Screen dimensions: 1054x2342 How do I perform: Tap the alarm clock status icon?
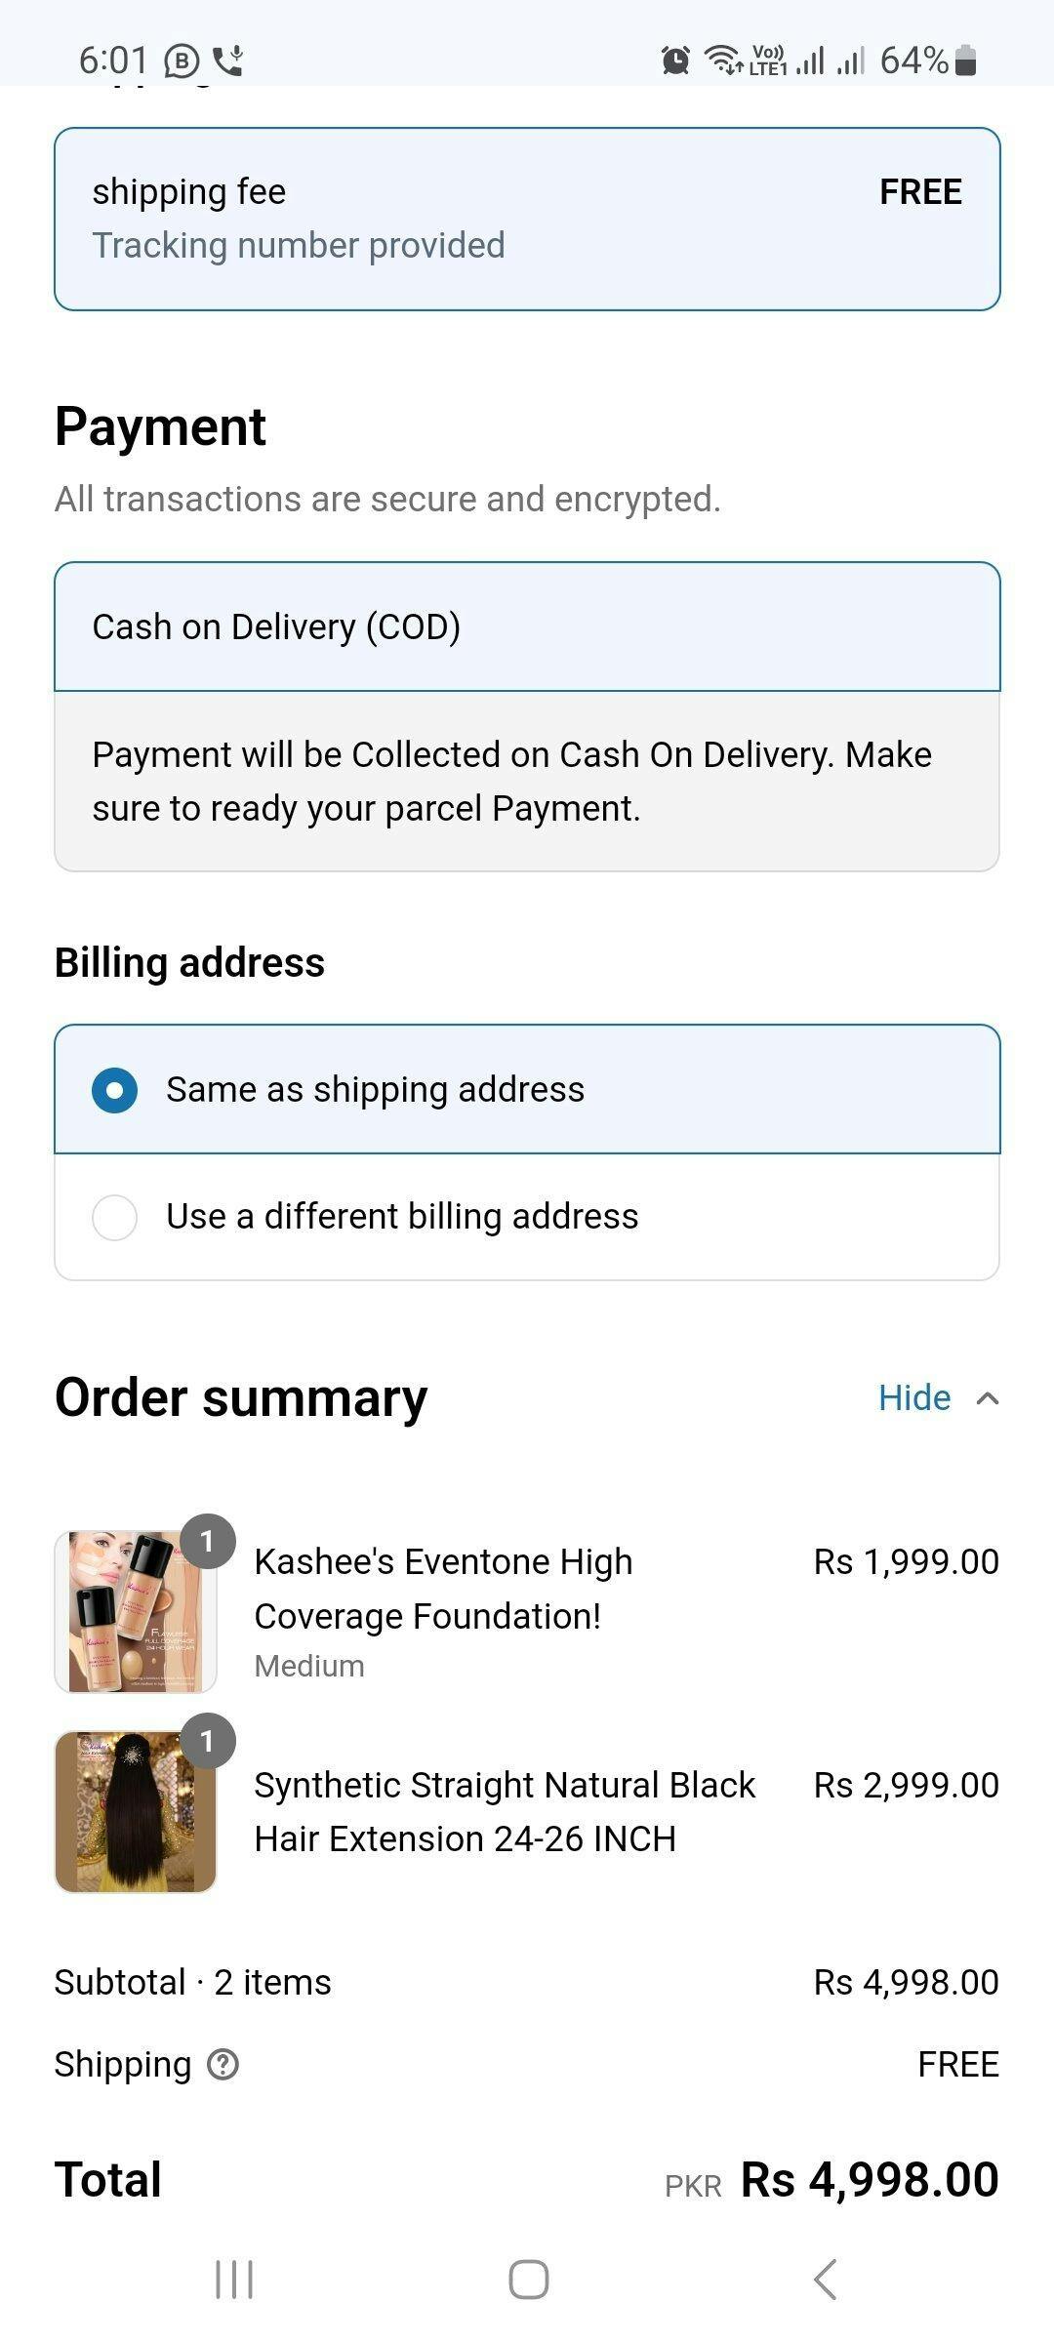coord(675,61)
